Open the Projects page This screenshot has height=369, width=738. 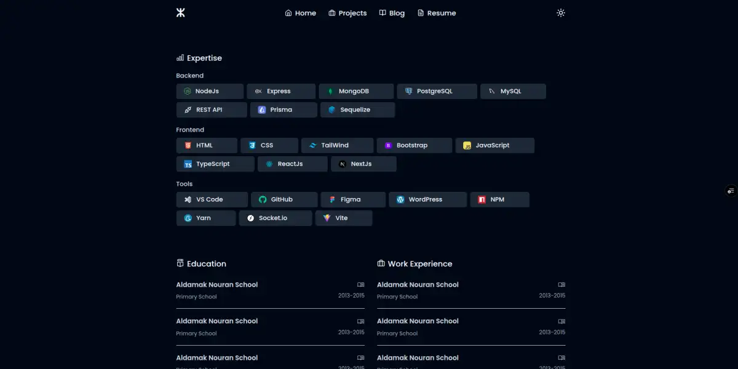347,13
